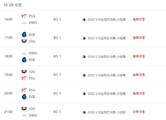The image size is (166, 120).
Task: Click the PSG logo in the 16:00 match
Action: 24,16
